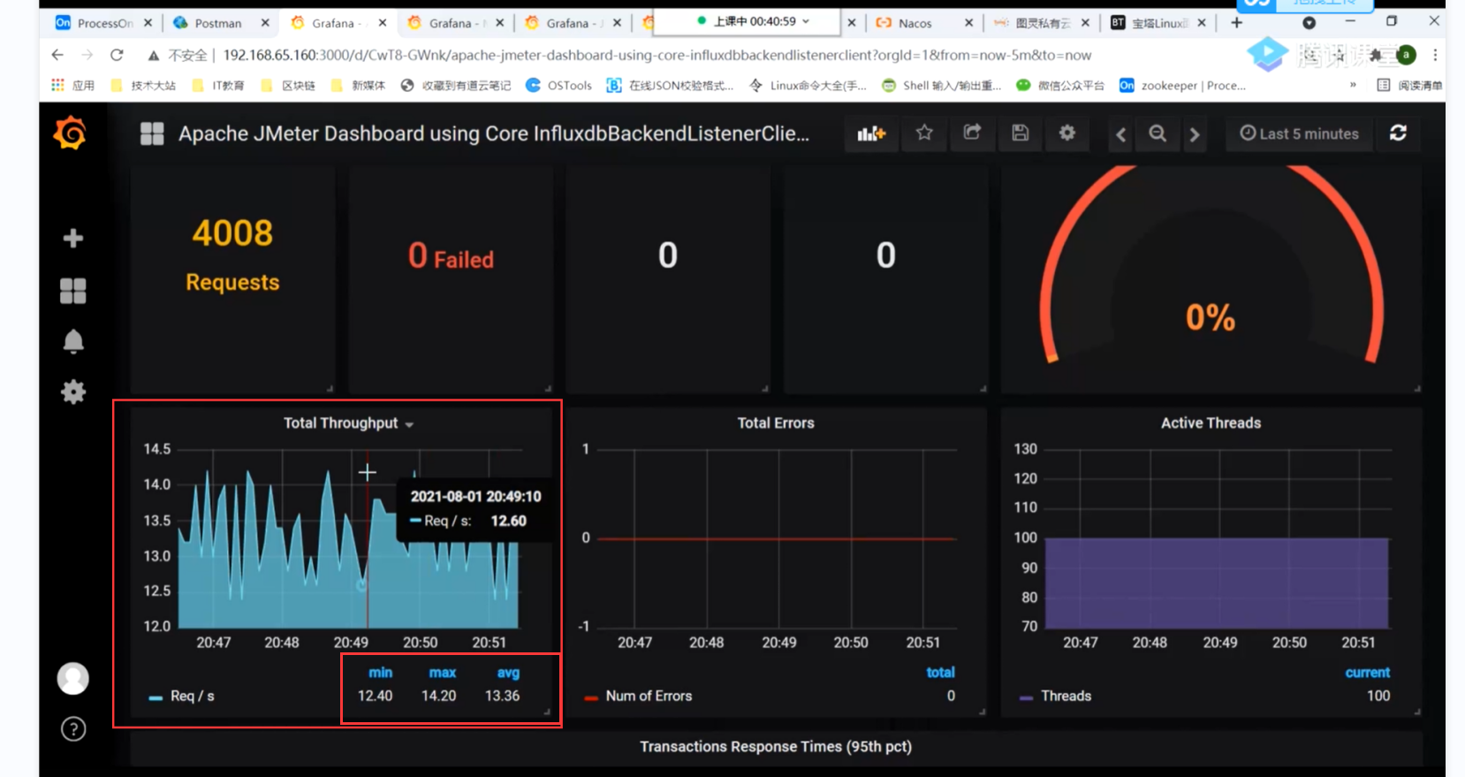
Task: Click the dashboard title Apache JMeter Dashboard
Action: point(494,134)
